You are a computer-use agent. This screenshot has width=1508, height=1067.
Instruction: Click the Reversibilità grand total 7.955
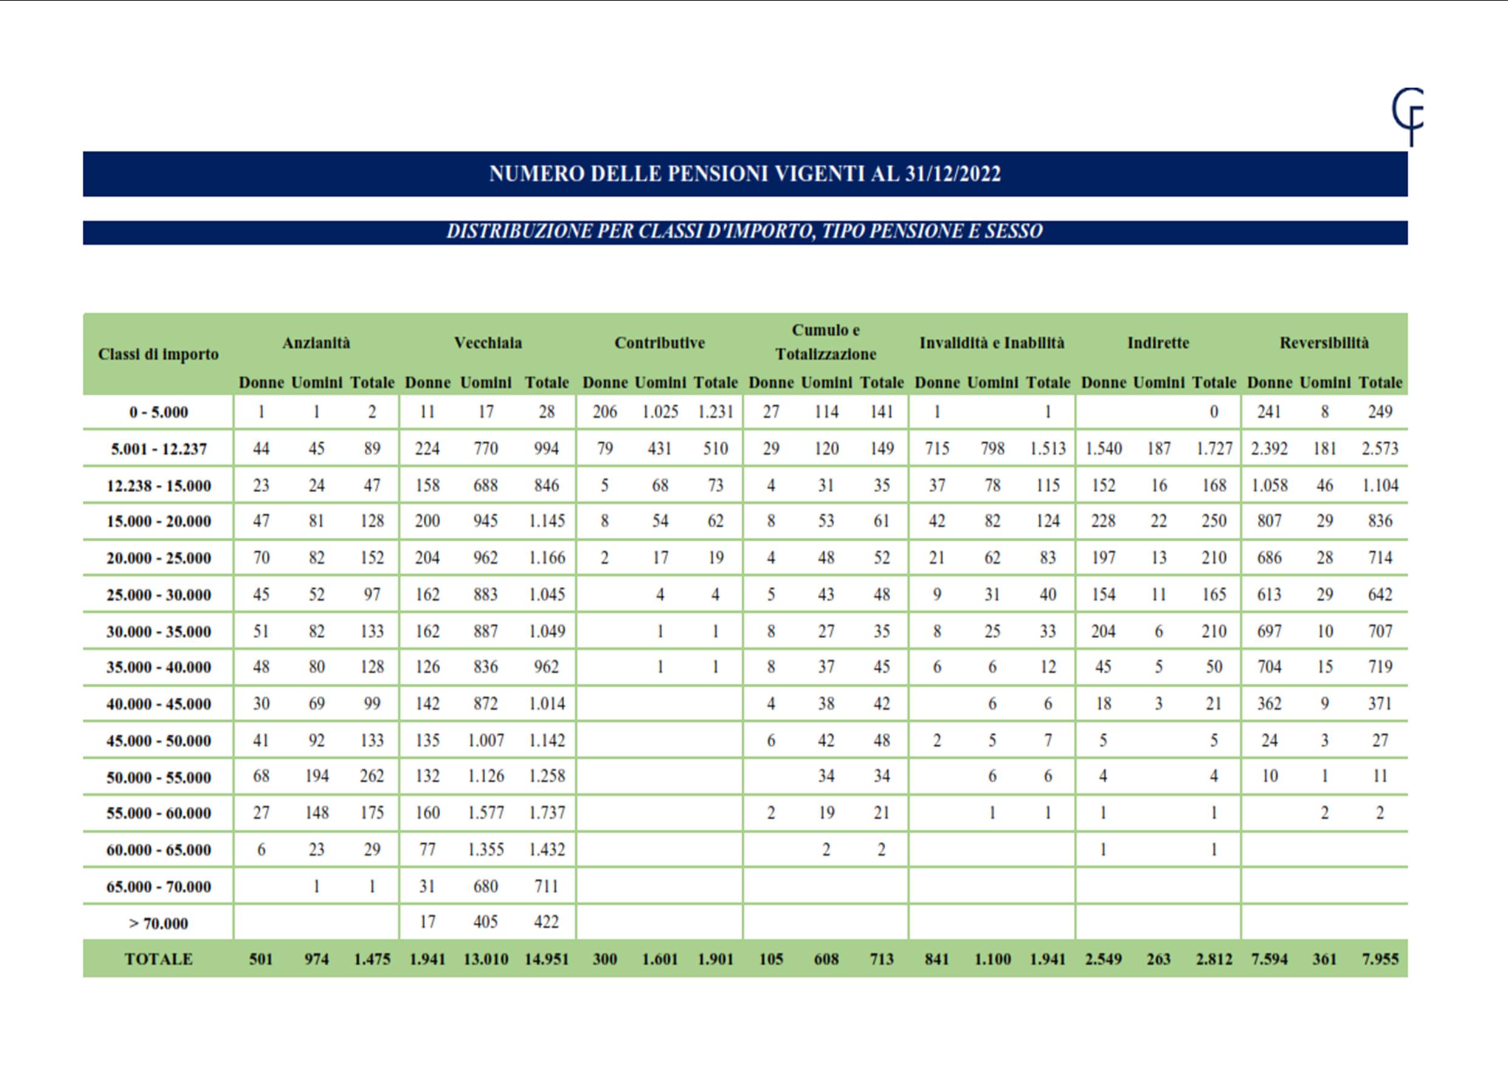pyautogui.click(x=1380, y=959)
